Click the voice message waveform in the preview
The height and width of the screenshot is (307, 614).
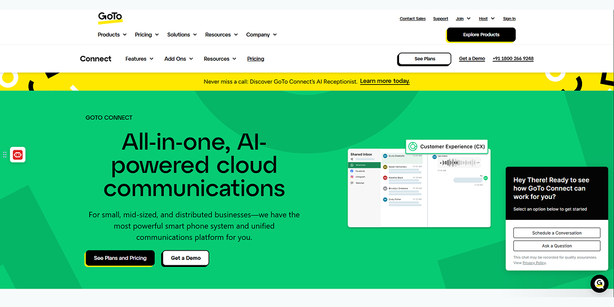pos(459,162)
